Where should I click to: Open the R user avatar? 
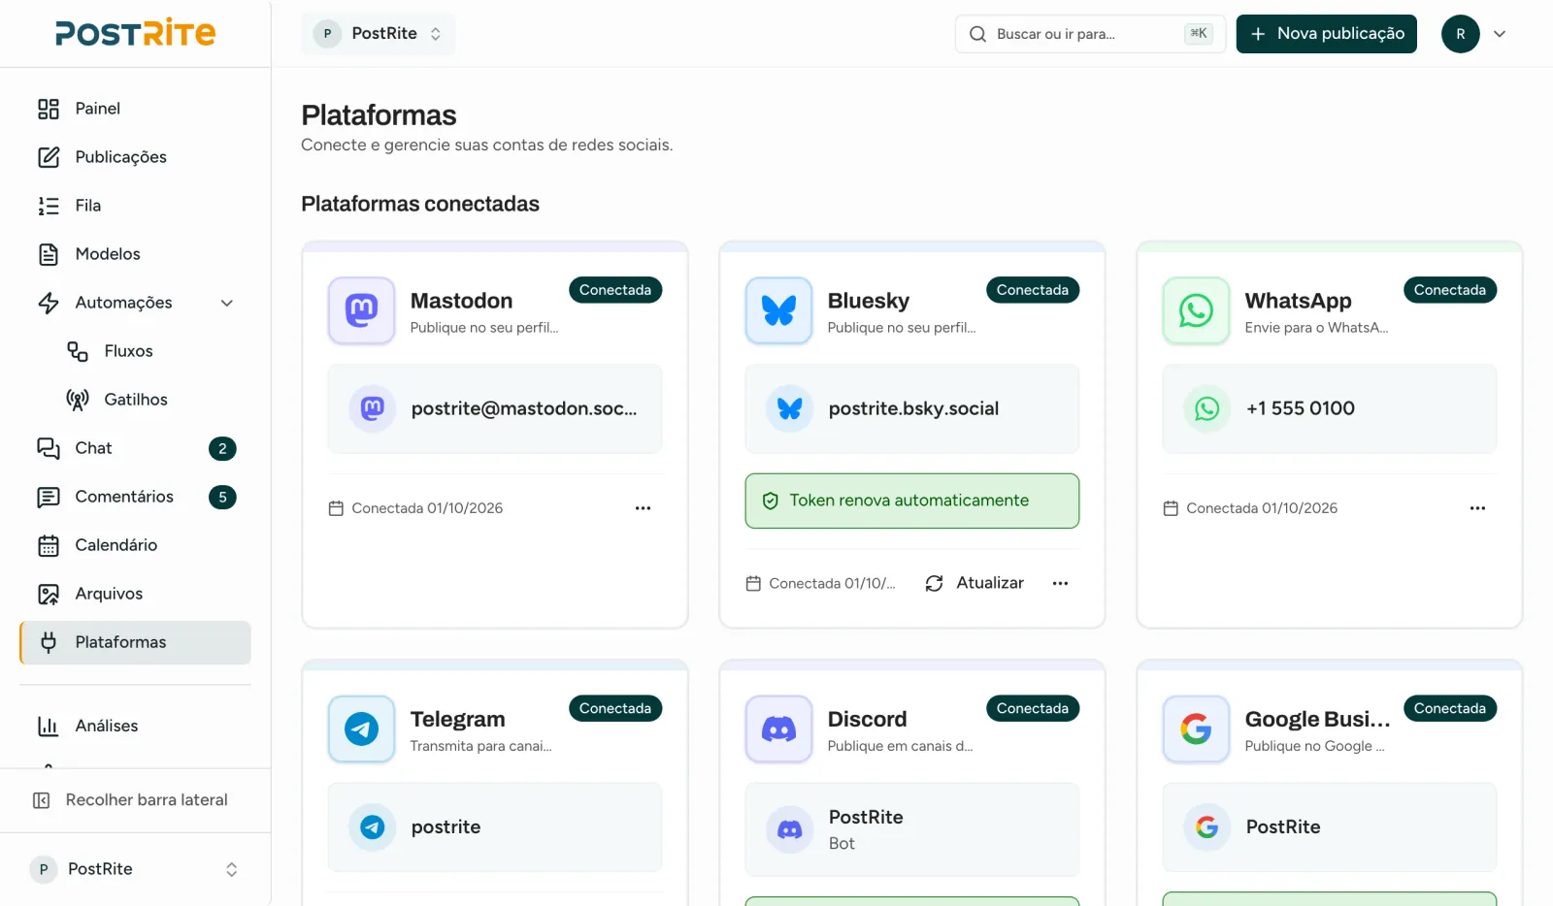1460,34
